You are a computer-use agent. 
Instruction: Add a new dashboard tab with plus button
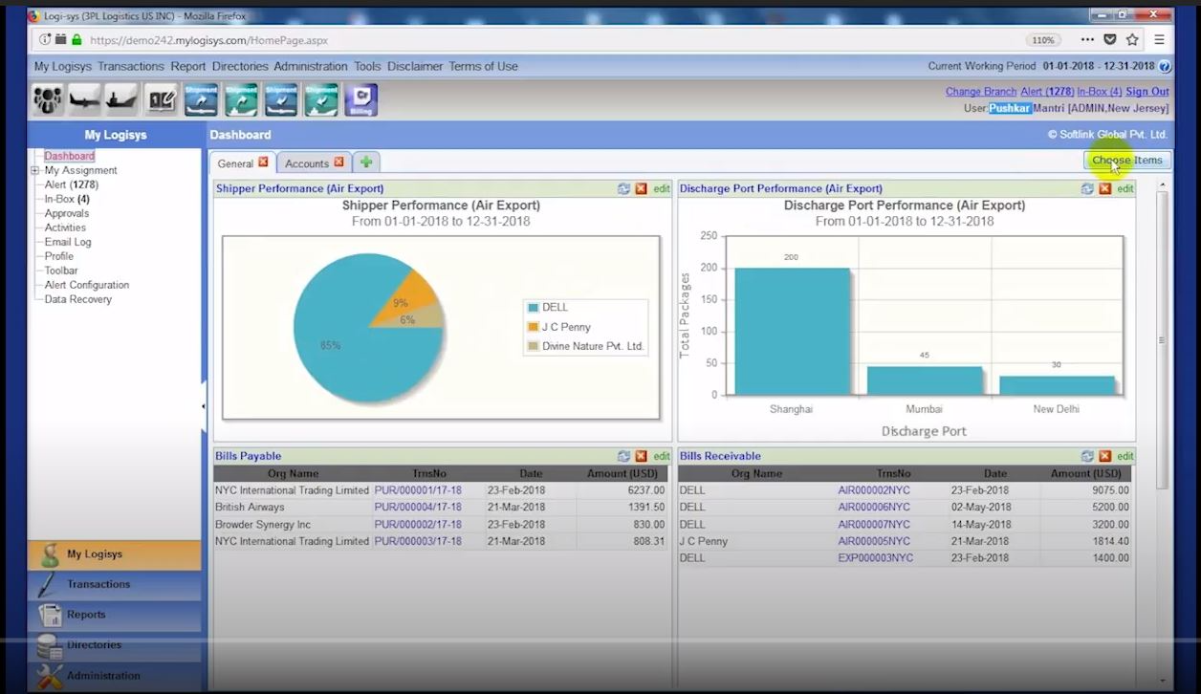366,162
